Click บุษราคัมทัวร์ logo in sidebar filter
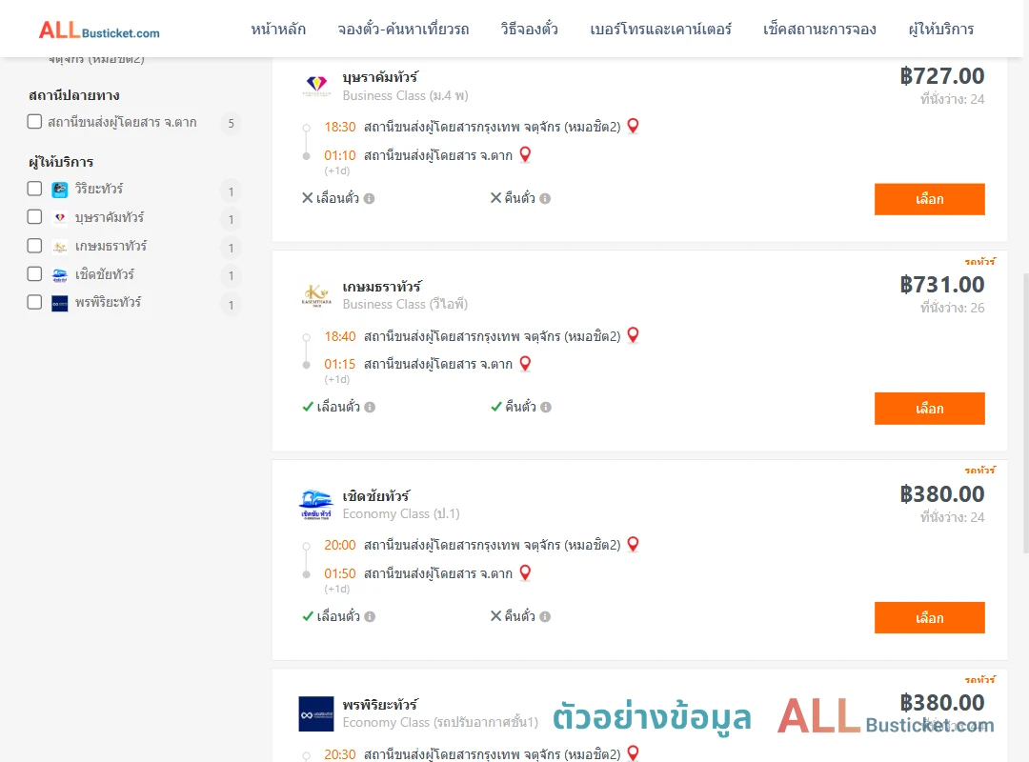1029x762 pixels. pyautogui.click(x=60, y=218)
